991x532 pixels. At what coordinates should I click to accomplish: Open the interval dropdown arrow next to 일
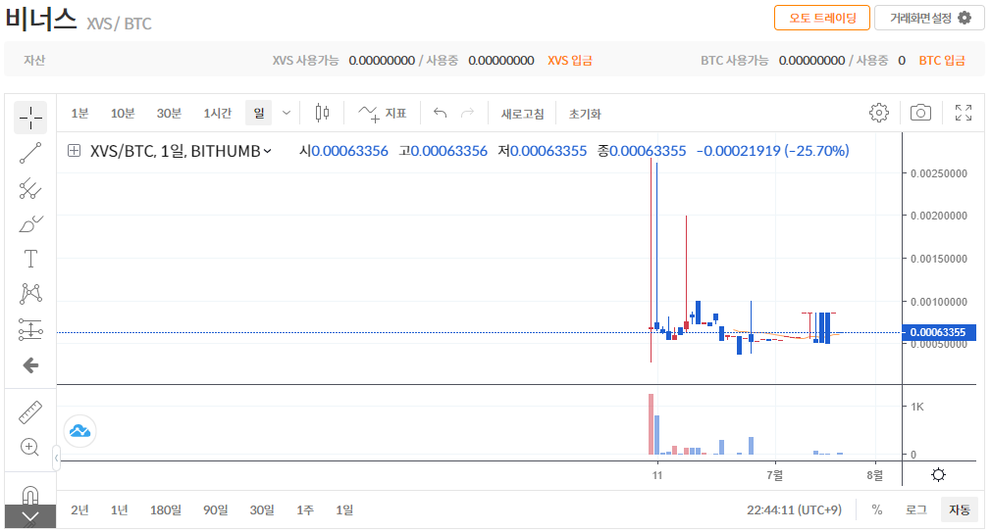tap(287, 113)
